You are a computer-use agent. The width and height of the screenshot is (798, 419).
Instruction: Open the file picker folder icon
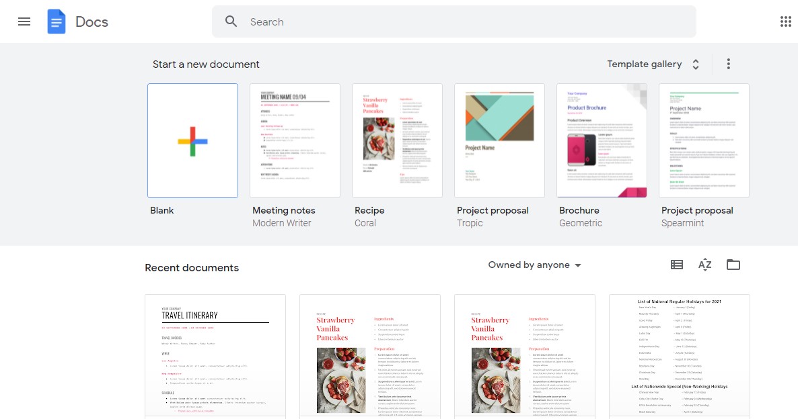click(733, 265)
